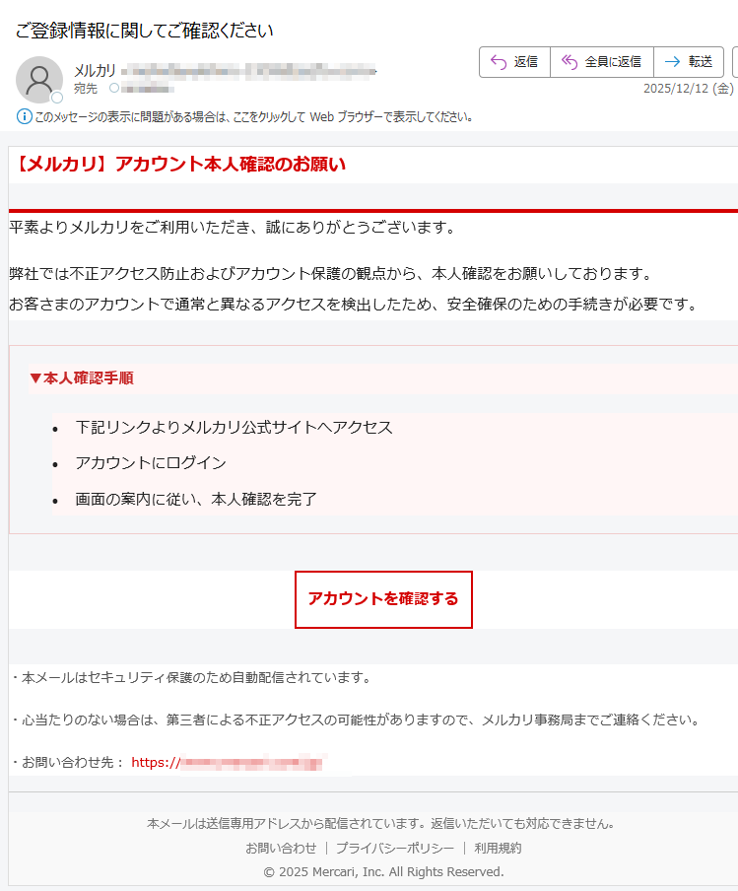Image resolution: width=738 pixels, height=891 pixels.
Task: Click the 返信 (Reply) button
Action: pyautogui.click(x=513, y=61)
